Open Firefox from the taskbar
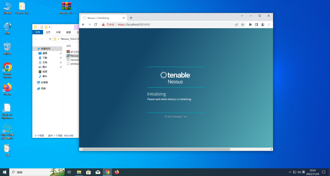This screenshot has height=176, width=330. point(117,172)
